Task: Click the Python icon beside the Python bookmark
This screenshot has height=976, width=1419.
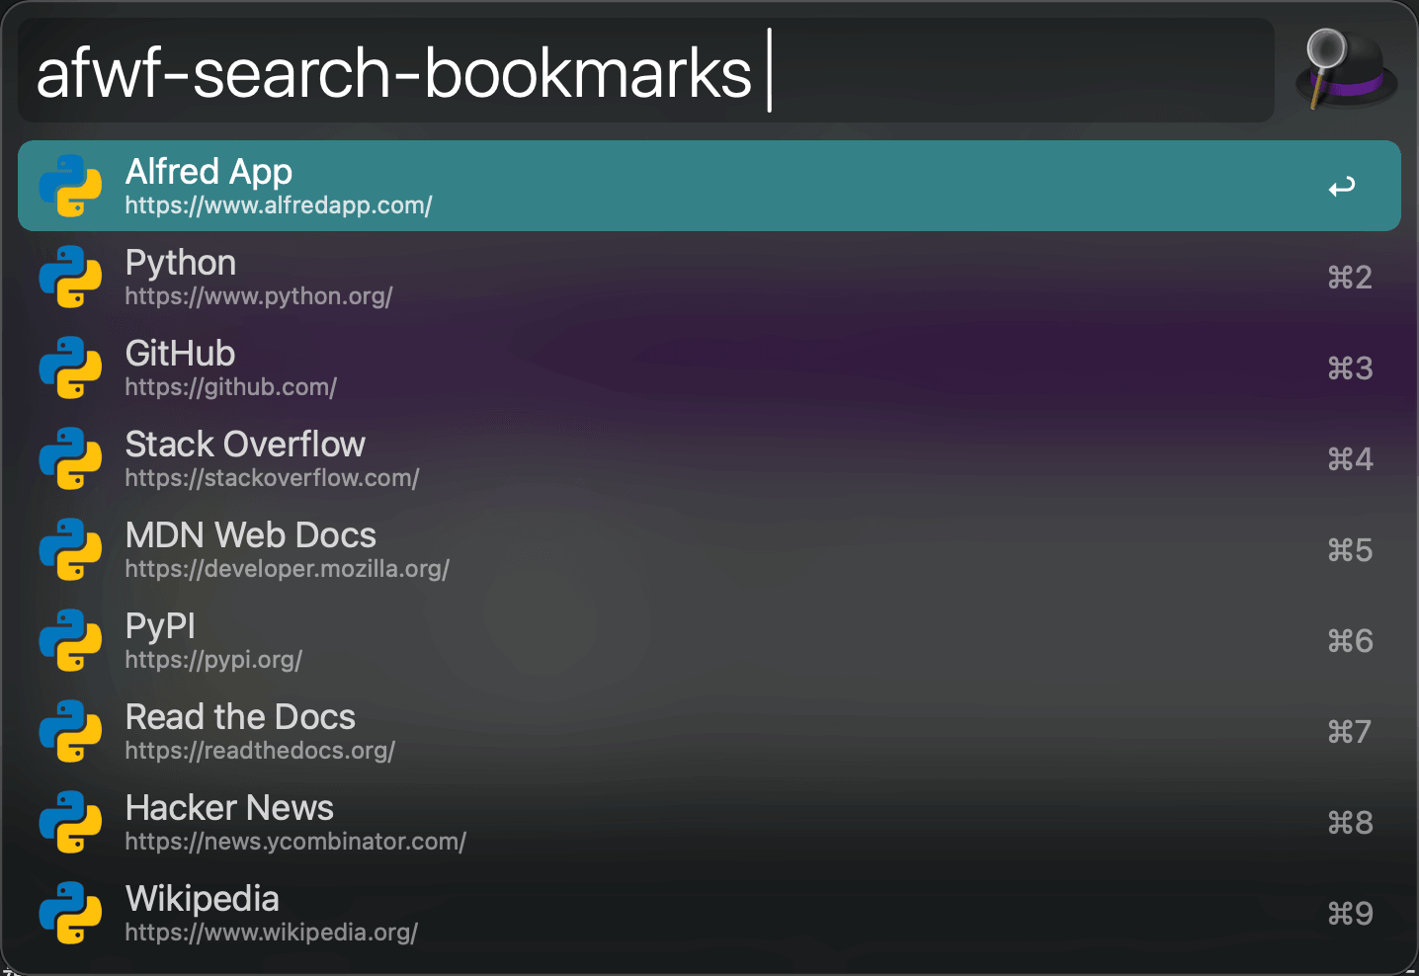Action: (x=70, y=277)
